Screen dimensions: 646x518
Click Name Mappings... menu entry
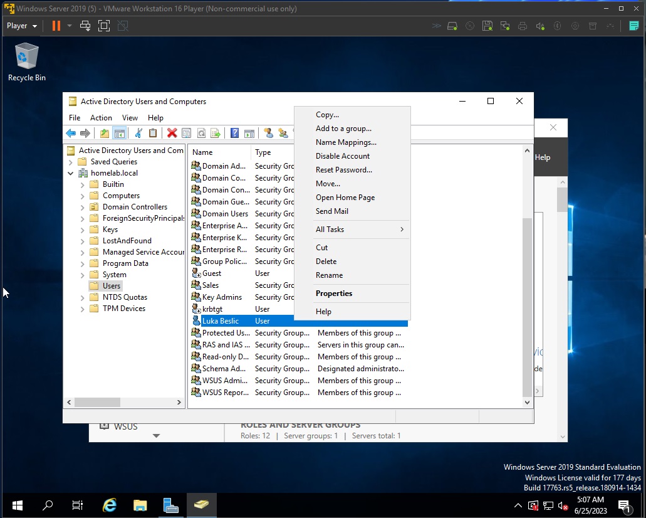tap(353, 142)
